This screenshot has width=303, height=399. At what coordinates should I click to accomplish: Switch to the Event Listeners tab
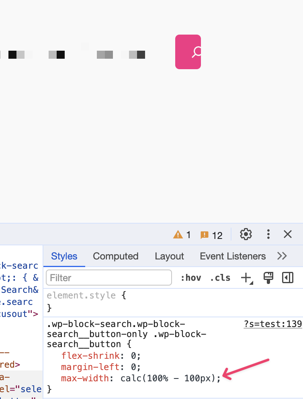233,256
